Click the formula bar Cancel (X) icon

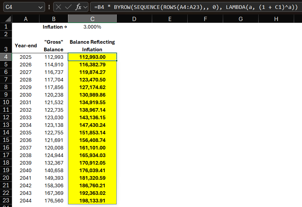tap(58, 7)
